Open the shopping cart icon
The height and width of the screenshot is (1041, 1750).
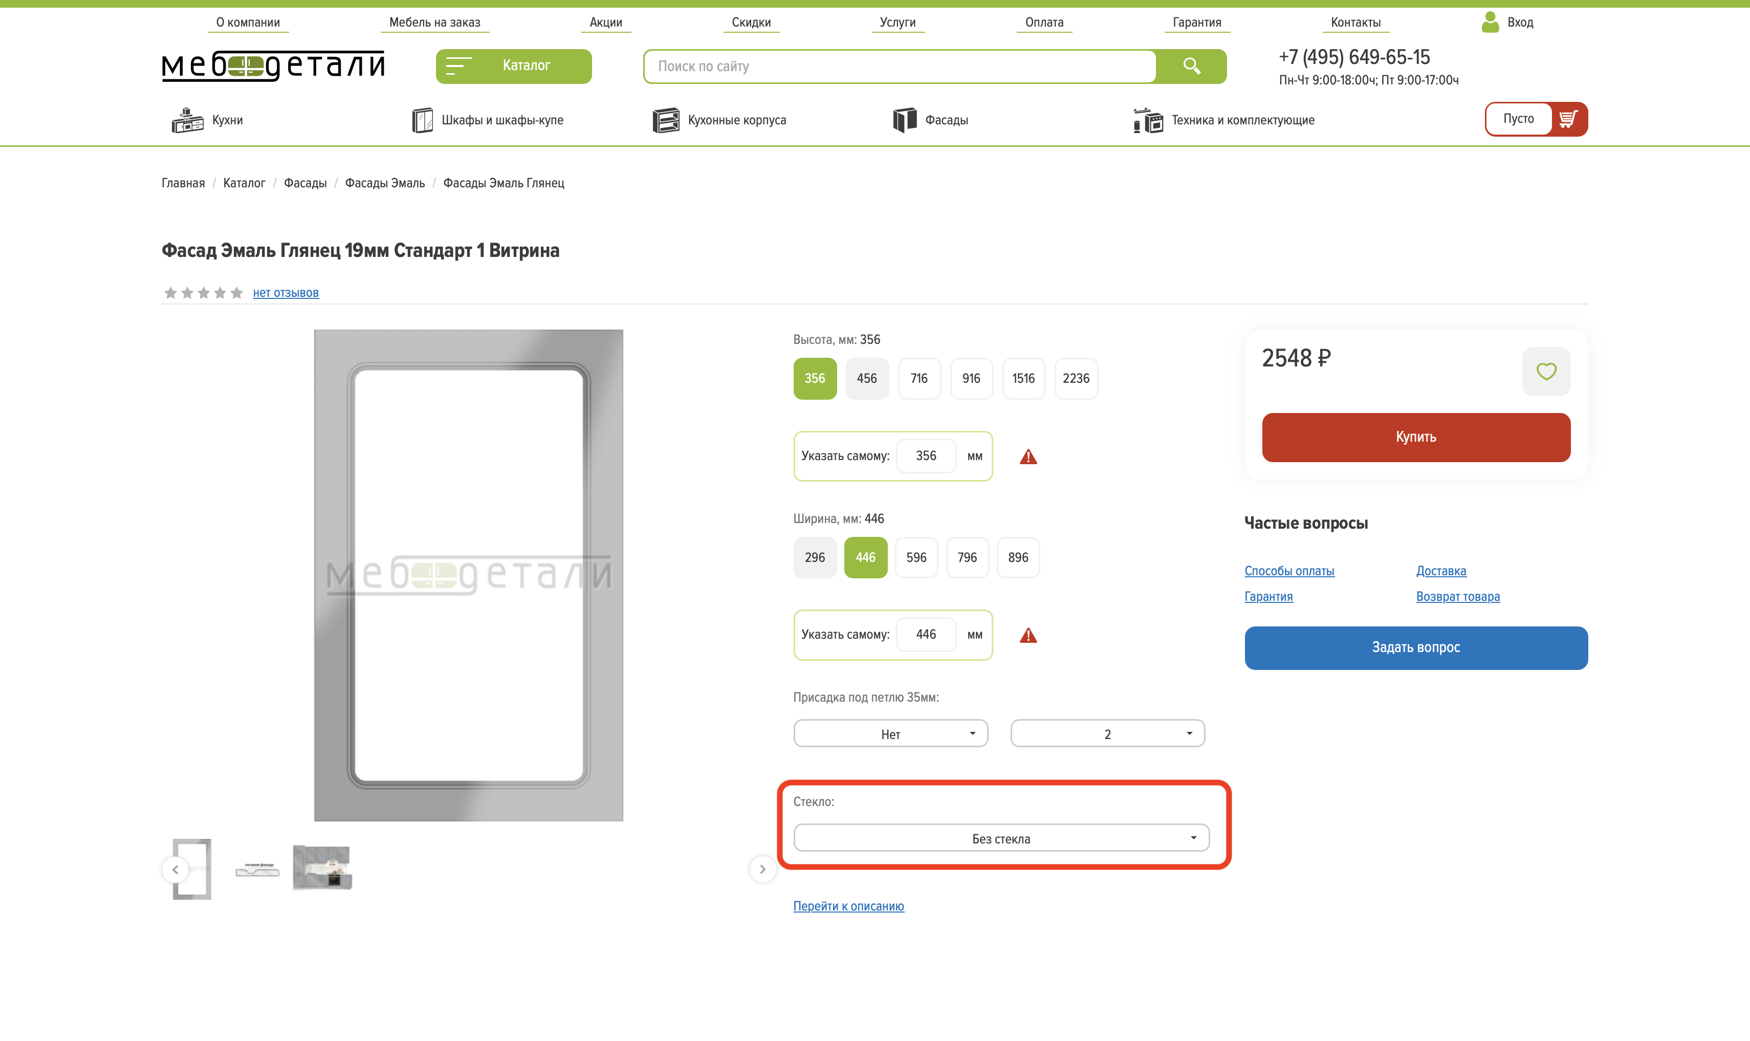[x=1568, y=119]
